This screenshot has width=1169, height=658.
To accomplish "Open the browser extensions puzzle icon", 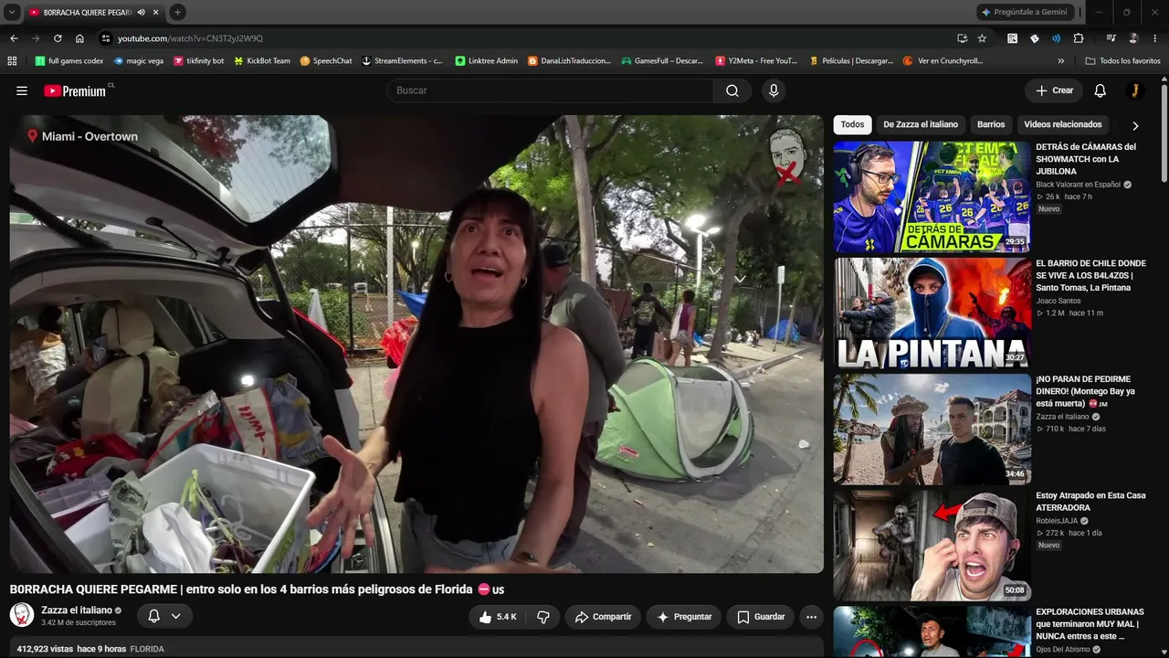I will [x=1079, y=38].
